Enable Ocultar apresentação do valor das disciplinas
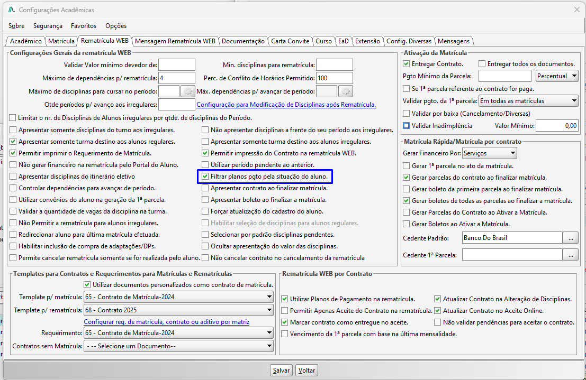Screen dimensions: 586x380 click(205, 246)
